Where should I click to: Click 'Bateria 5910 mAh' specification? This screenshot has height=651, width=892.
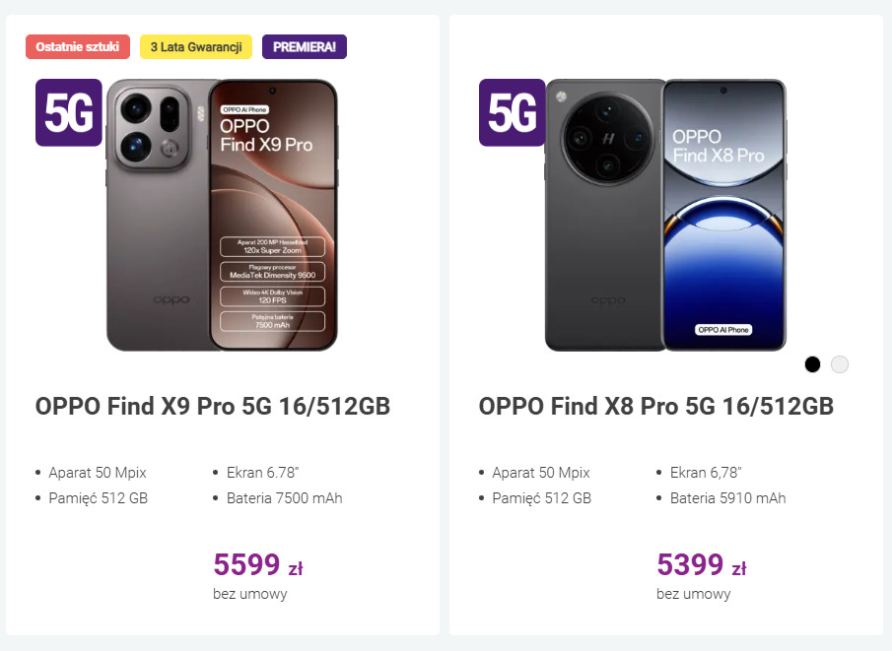point(727,498)
